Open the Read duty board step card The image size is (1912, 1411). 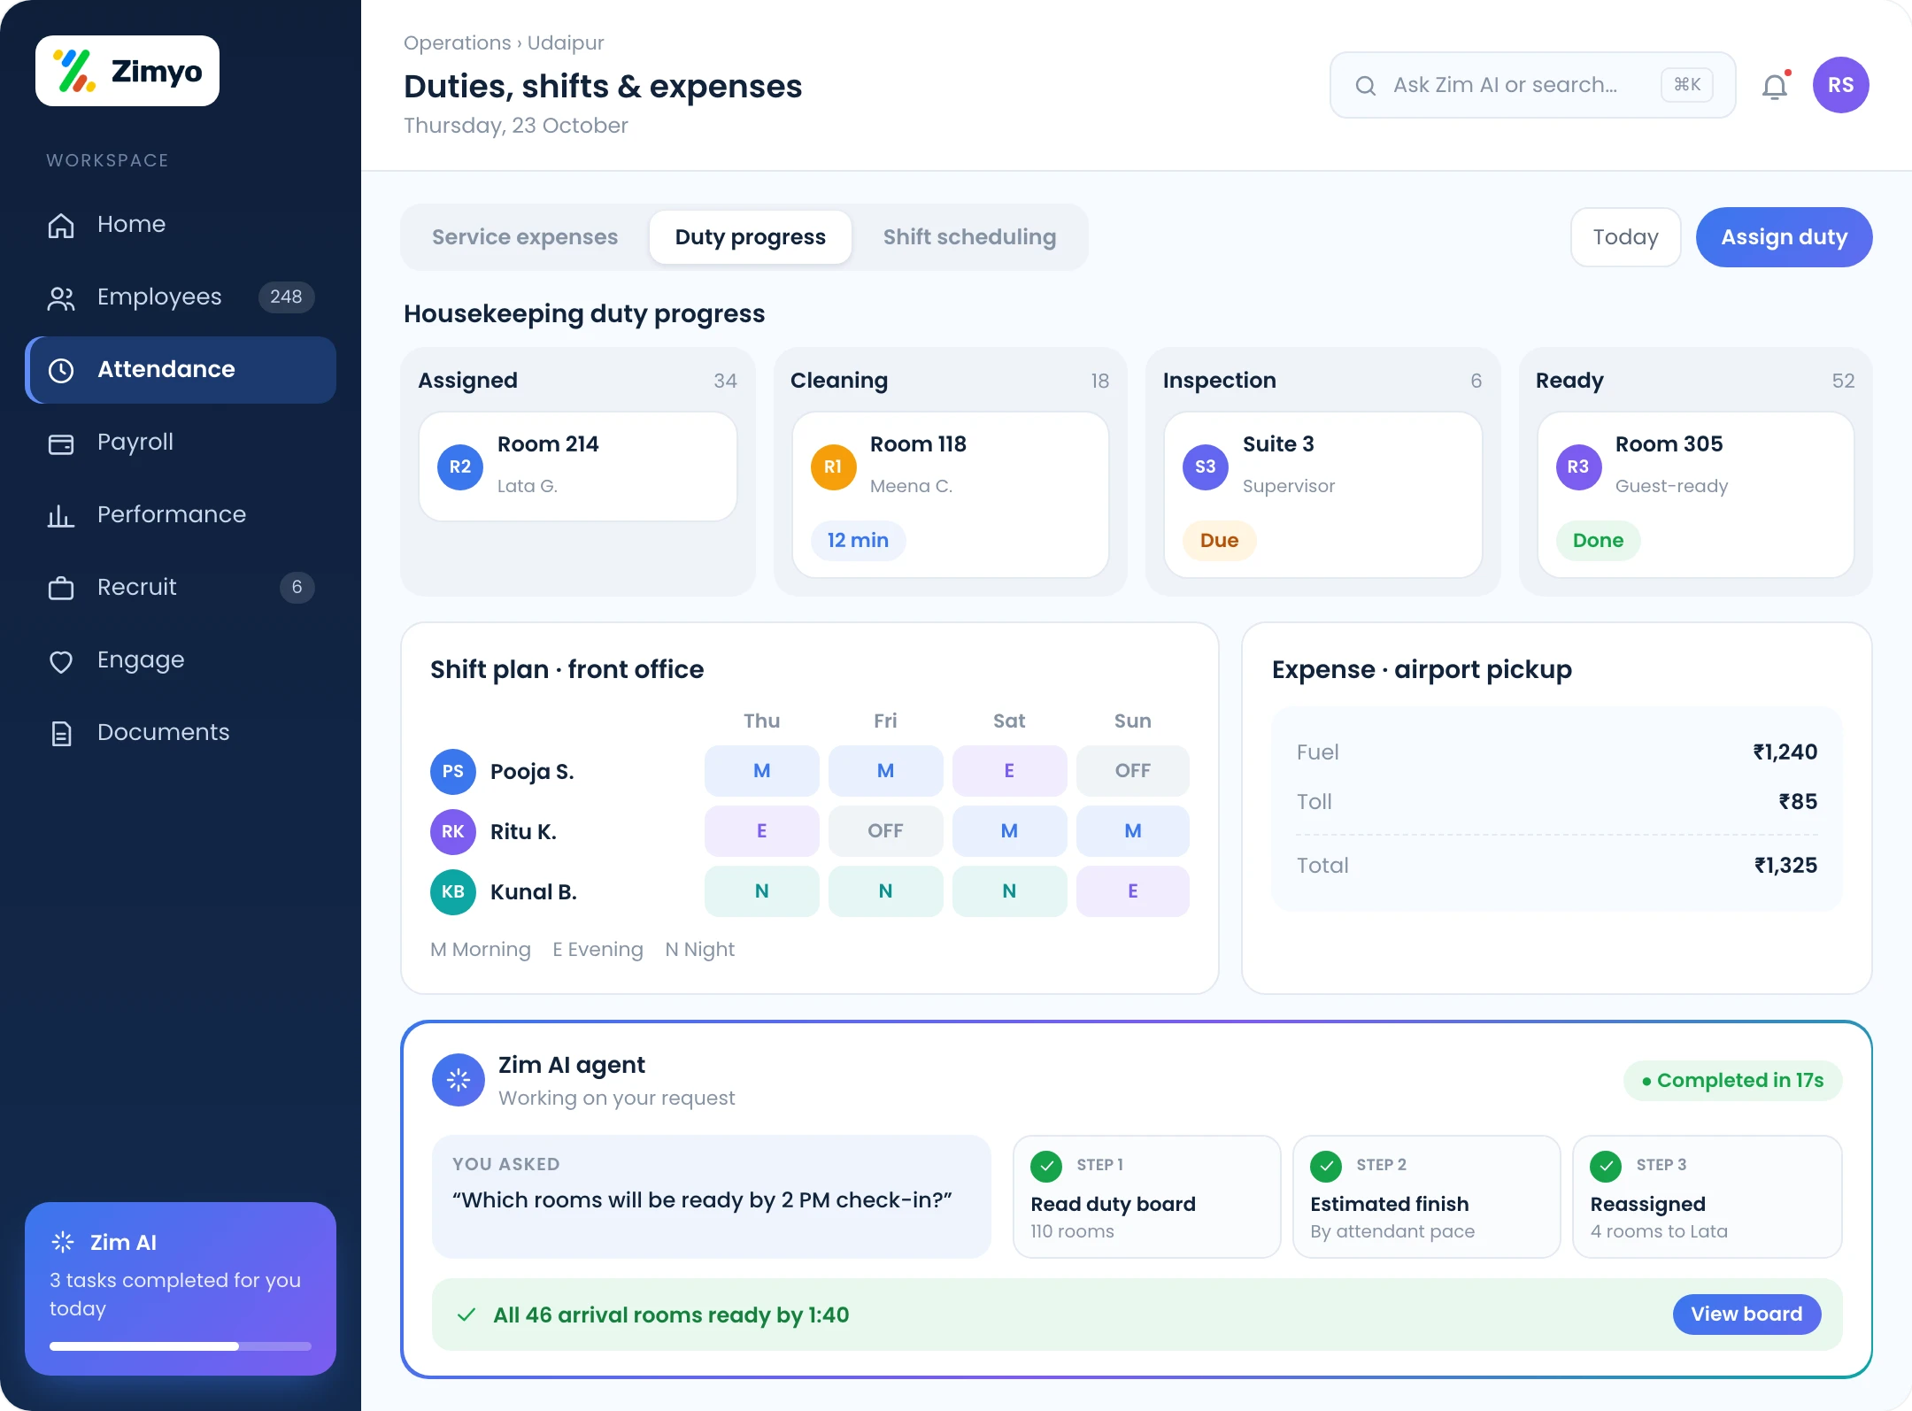point(1146,1197)
